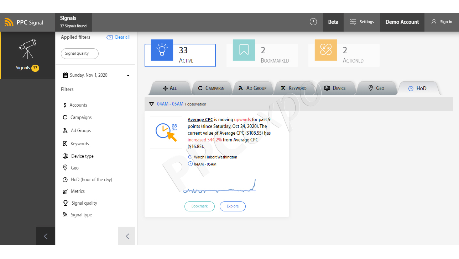This screenshot has width=459, height=259.
Task: Open the Metrics filter
Action: pyautogui.click(x=74, y=191)
